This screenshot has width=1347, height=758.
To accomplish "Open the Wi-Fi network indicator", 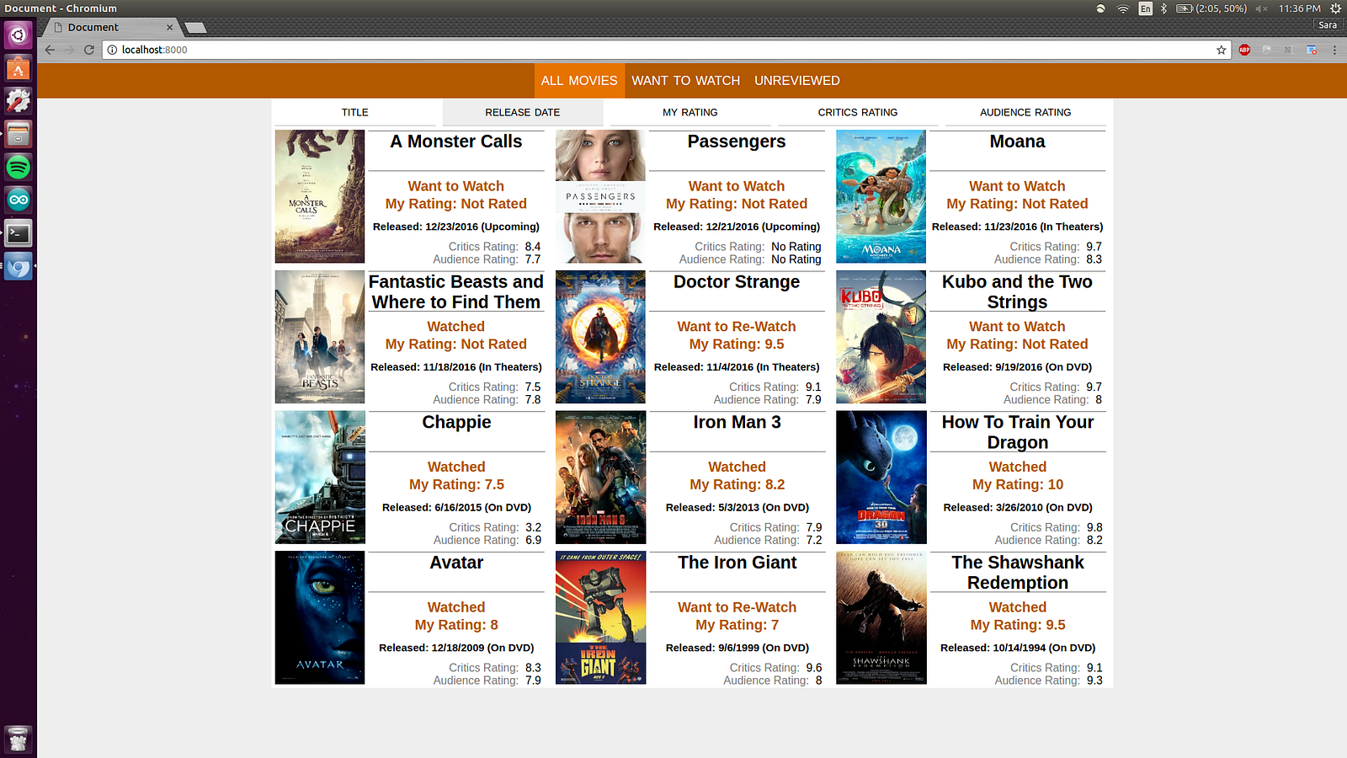I will 1123,8.
